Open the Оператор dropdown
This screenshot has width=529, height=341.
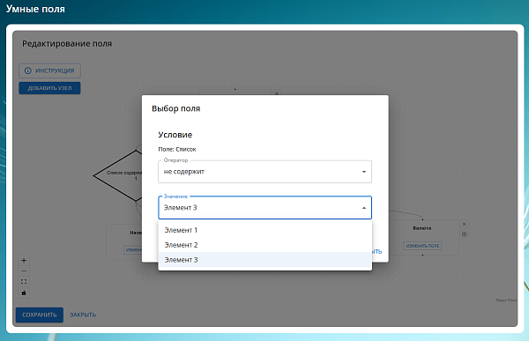coord(264,172)
